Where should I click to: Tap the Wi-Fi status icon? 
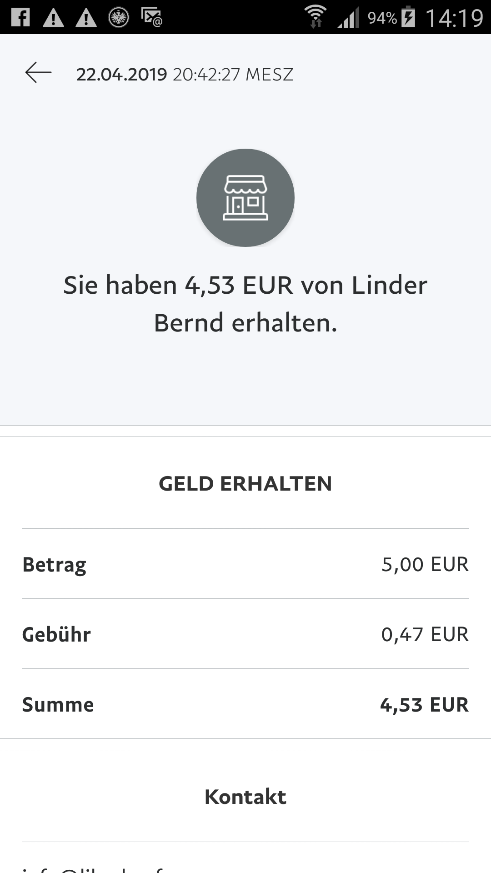[316, 17]
